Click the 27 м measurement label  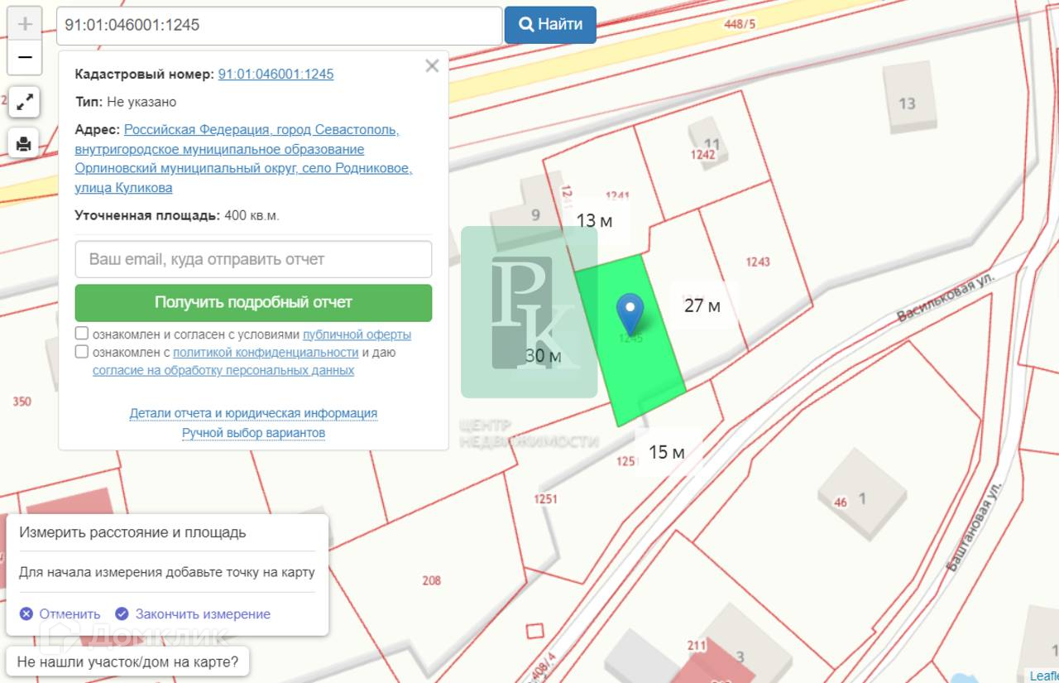[702, 305]
